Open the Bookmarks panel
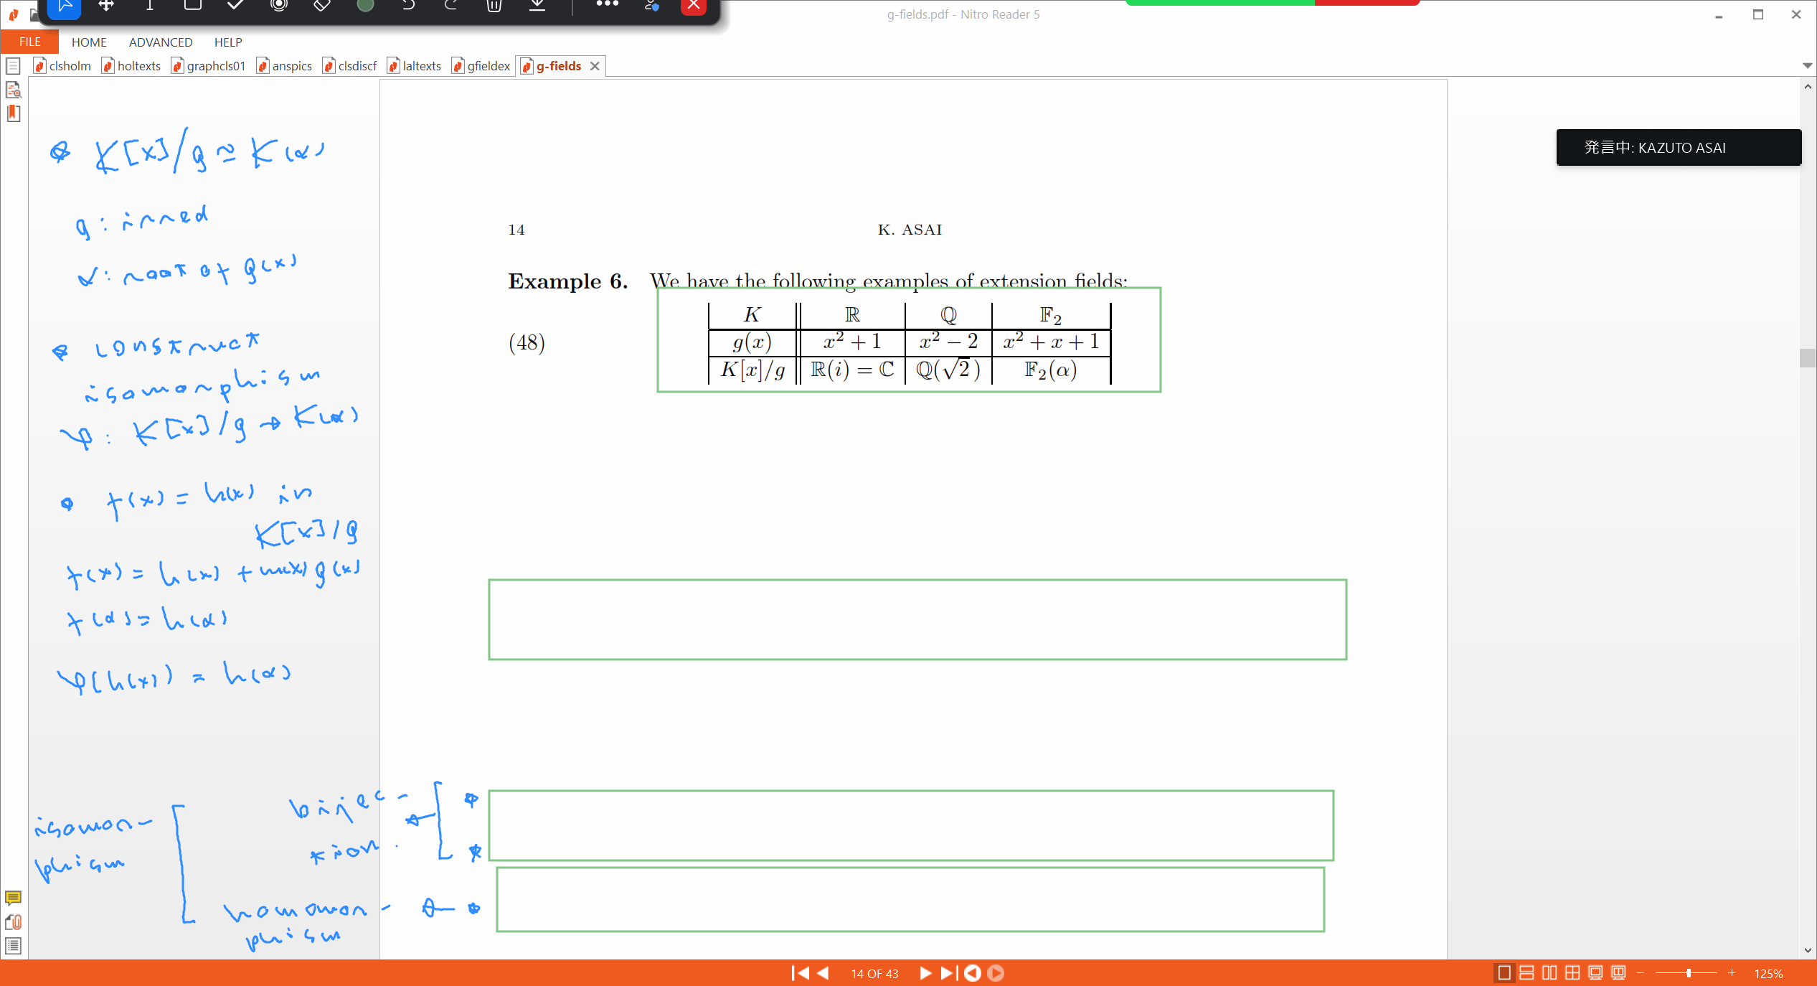1817x986 pixels. pos(13,113)
